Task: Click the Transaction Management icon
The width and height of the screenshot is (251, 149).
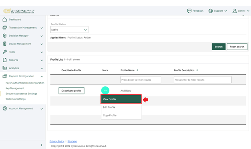Action: pos(5,27)
